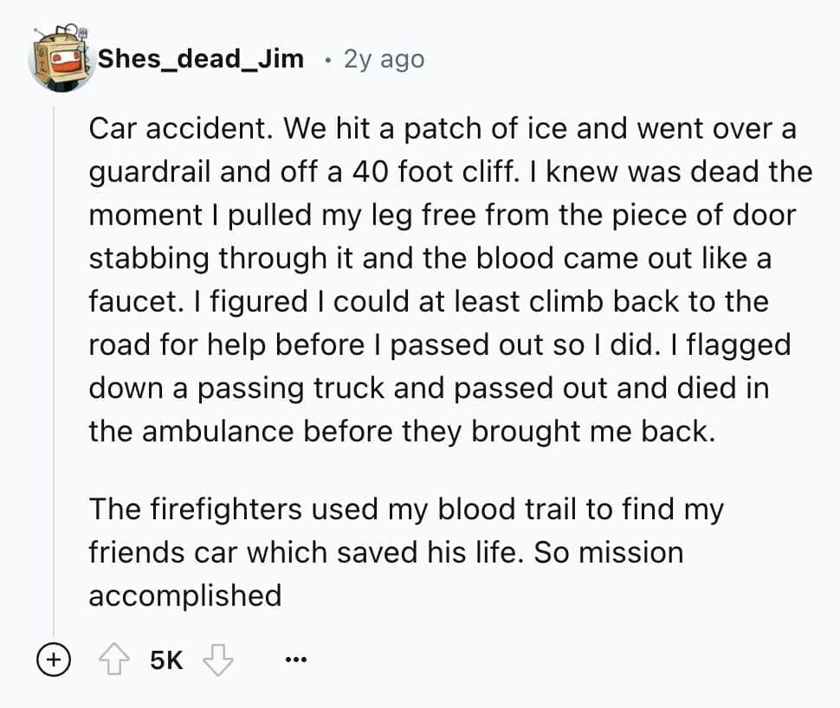Click the word "faucet" in the comment
The width and height of the screenshot is (840, 708).
point(129,302)
